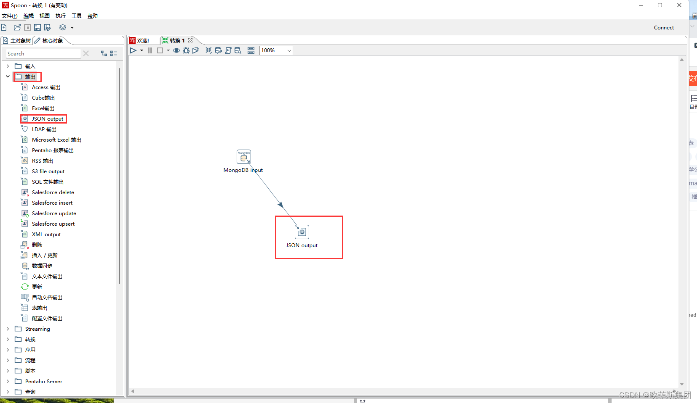This screenshot has width=697, height=403.
Task: Click the Verify transformation icon
Action: [208, 50]
